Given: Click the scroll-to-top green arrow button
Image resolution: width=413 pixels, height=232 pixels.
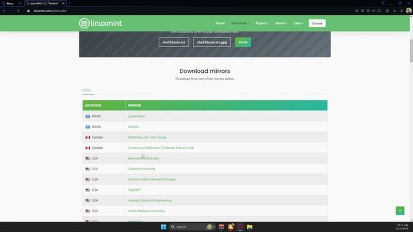Looking at the screenshot, I should pyautogui.click(x=400, y=211).
